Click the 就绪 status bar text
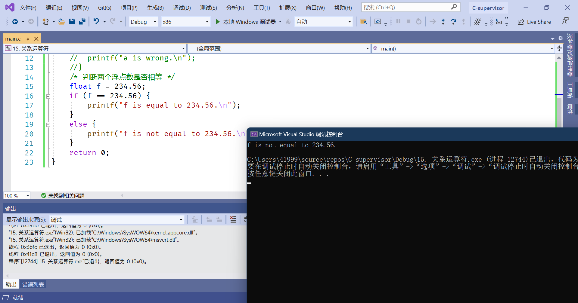 [x=18, y=298]
